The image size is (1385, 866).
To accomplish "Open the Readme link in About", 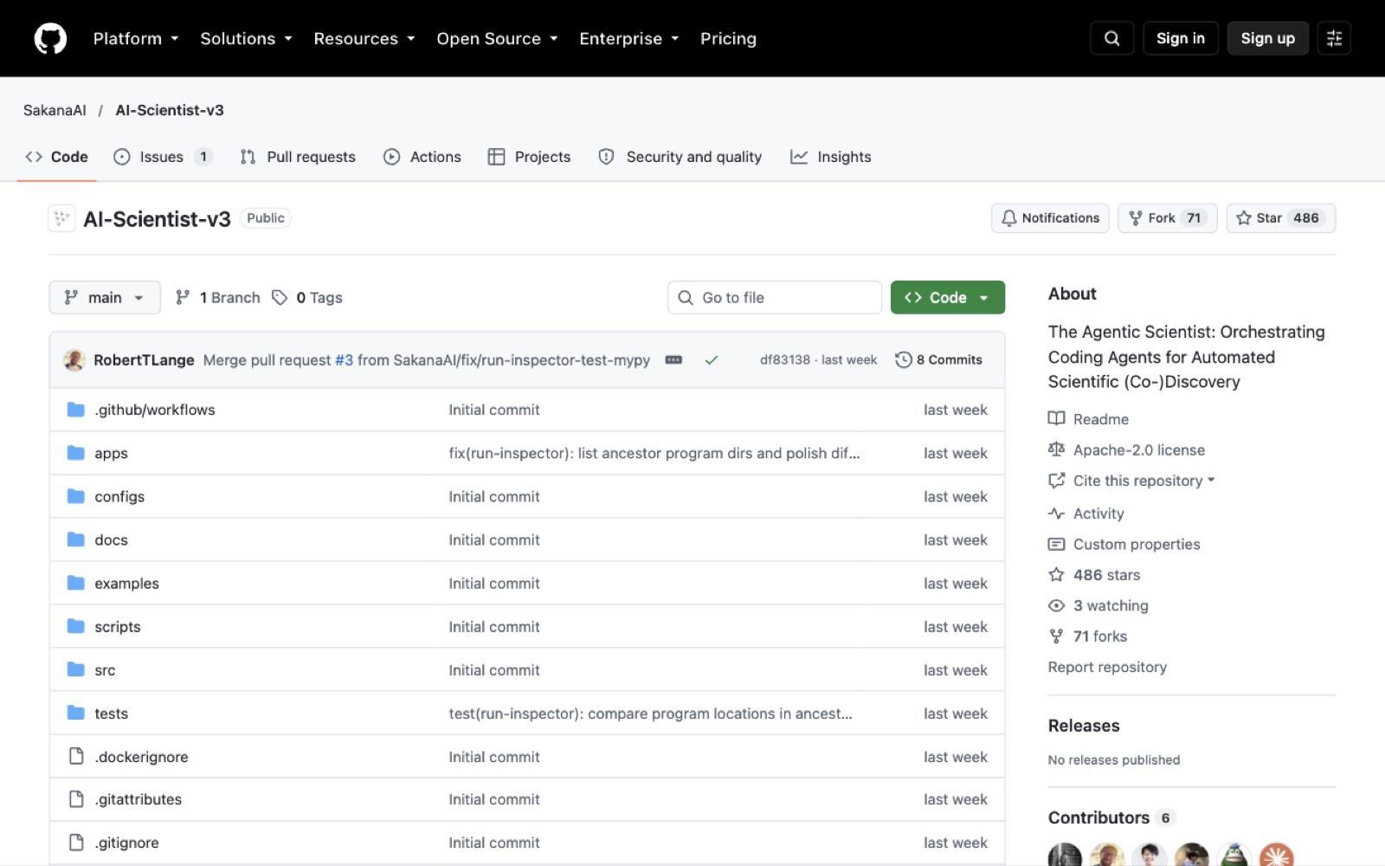I will point(1101,419).
